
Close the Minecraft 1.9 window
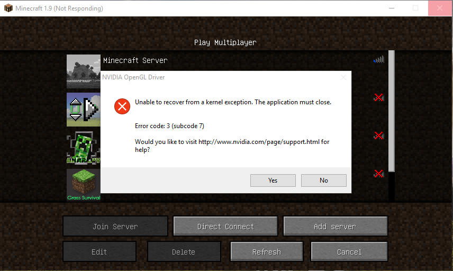(439, 8)
